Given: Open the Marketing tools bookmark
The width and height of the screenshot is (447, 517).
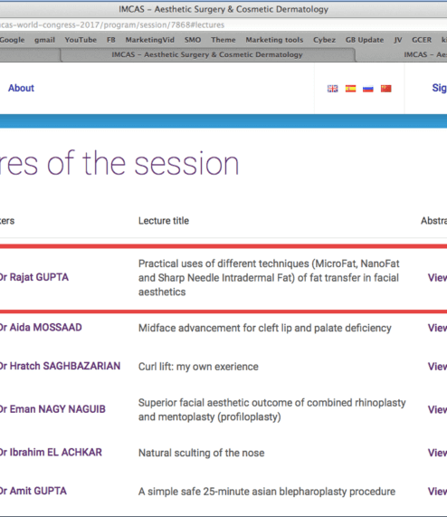Looking at the screenshot, I should 274,40.
